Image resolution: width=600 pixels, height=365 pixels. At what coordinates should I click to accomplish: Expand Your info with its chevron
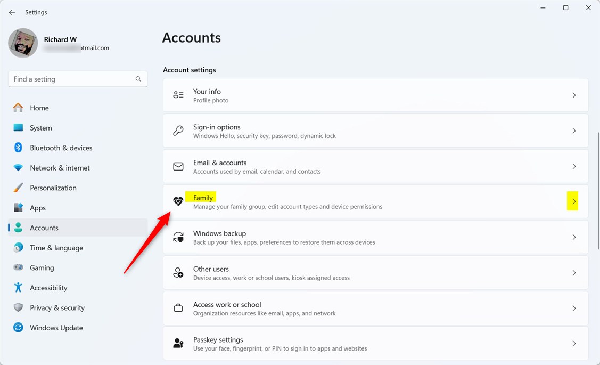574,95
